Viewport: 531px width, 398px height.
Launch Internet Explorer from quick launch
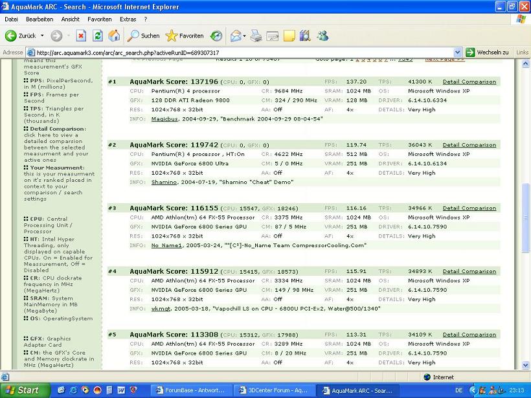coord(73,390)
